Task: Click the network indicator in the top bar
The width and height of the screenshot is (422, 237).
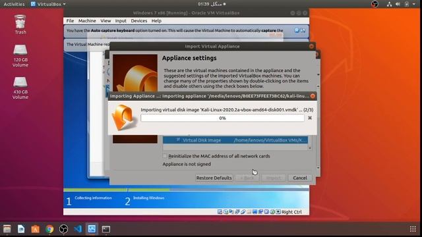Action: pyautogui.click(x=389, y=4)
